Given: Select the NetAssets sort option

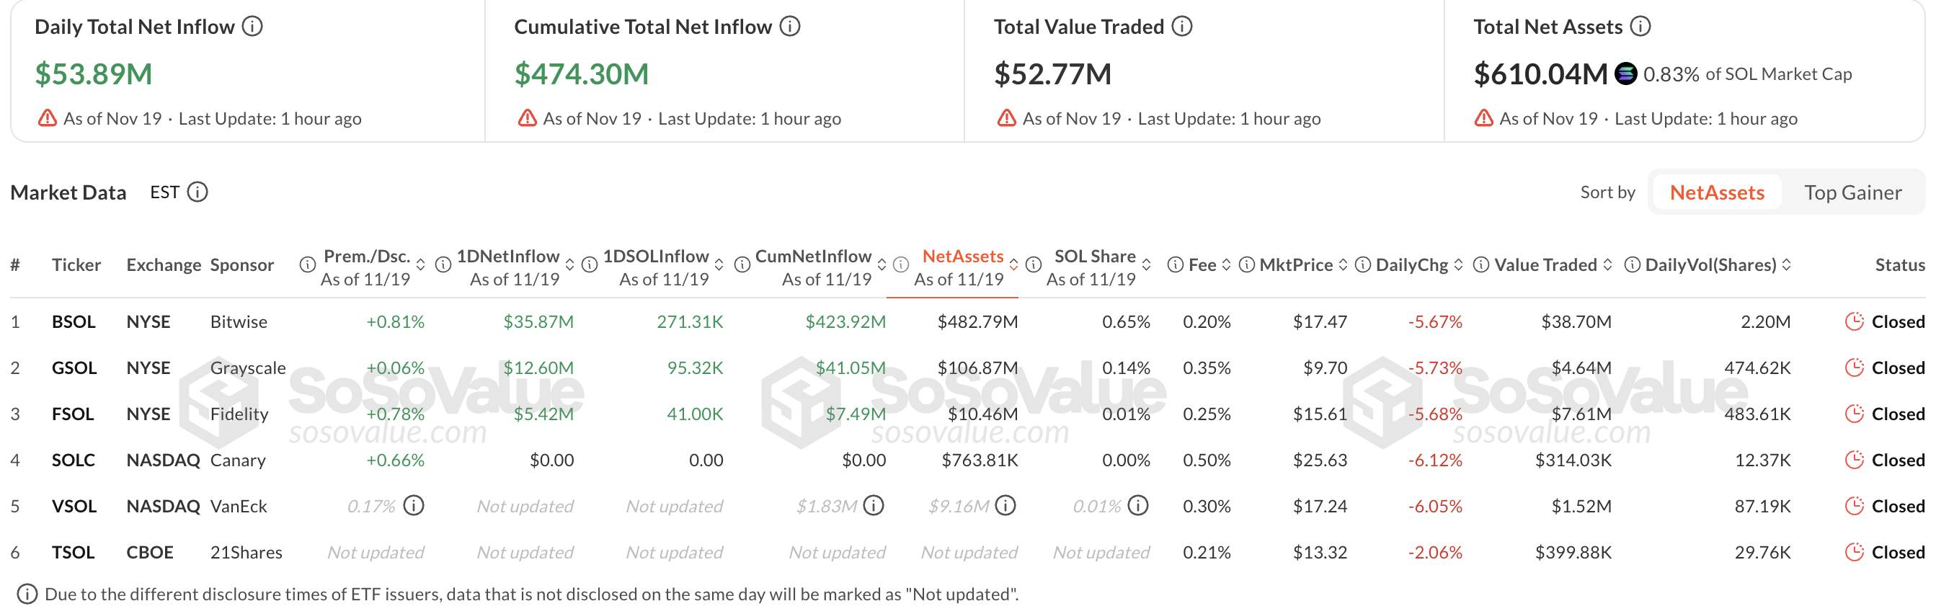Looking at the screenshot, I should [x=1717, y=192].
